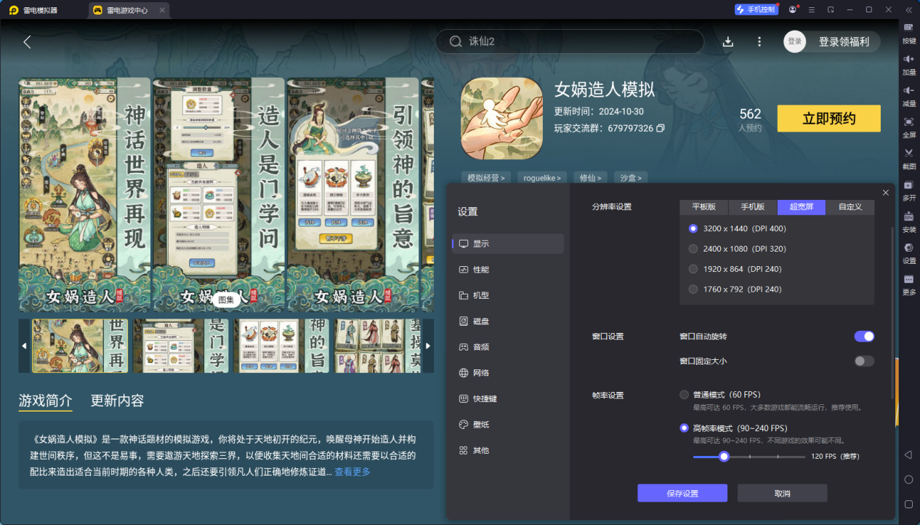Viewport: 920px width, 525px height.
Task: Close the settings dialog with X
Action: click(x=885, y=193)
